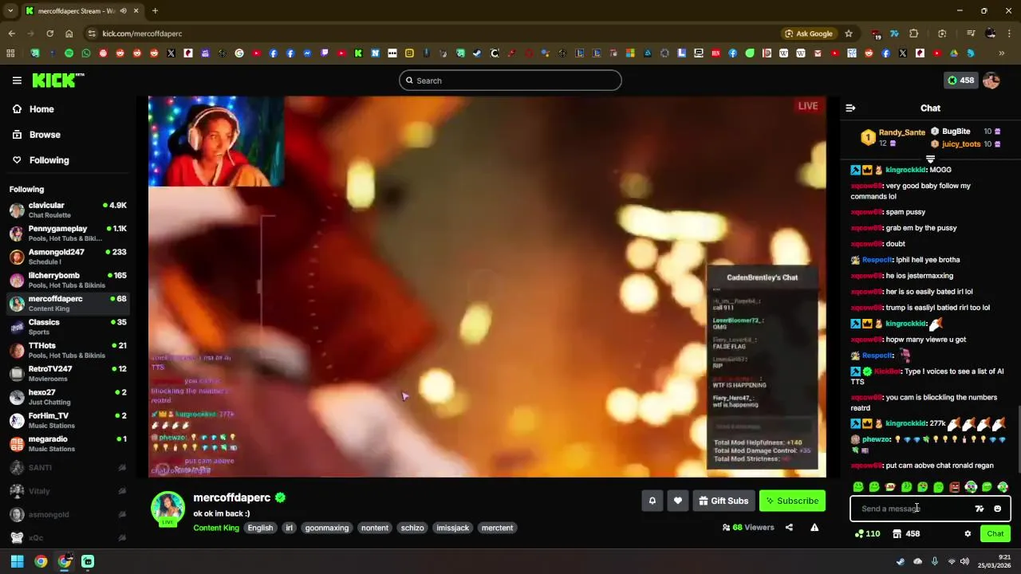Open the Content King category link
Image resolution: width=1021 pixels, height=574 pixels.
tap(216, 528)
